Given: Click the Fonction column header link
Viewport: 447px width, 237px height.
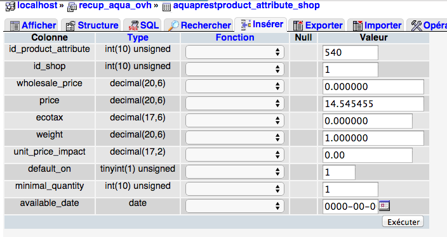Looking at the screenshot, I should click(235, 37).
